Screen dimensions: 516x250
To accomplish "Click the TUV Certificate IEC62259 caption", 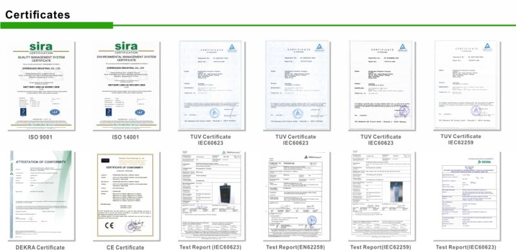I will point(461,139).
